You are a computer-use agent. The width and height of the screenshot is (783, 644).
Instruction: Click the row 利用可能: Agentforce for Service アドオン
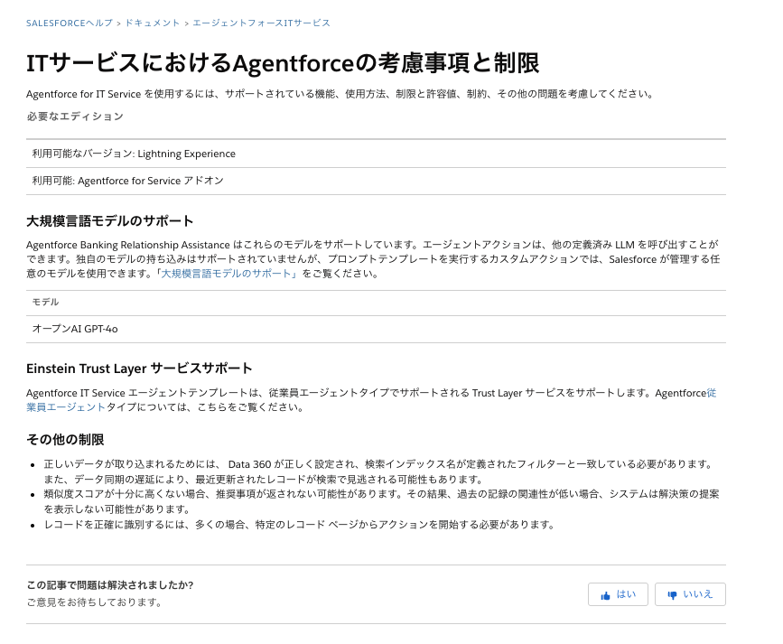[376, 181]
